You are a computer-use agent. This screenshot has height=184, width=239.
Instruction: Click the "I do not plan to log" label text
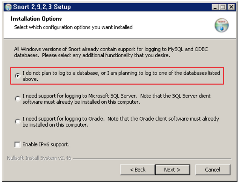tap(121, 76)
